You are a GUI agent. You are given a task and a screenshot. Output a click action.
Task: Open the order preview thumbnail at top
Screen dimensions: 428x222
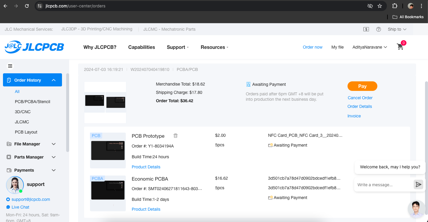coord(105,103)
